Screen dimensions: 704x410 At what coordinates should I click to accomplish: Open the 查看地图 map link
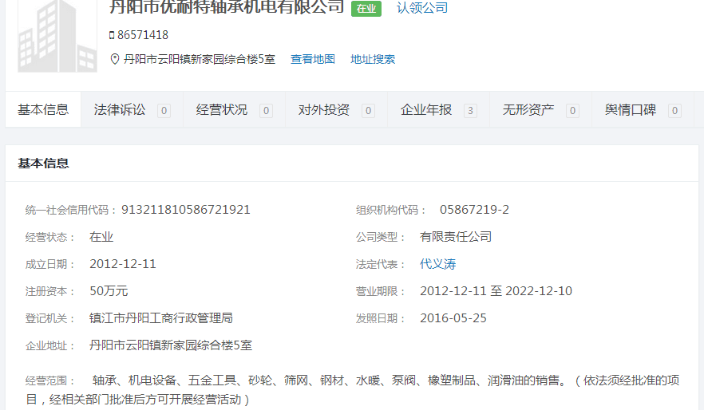point(312,59)
